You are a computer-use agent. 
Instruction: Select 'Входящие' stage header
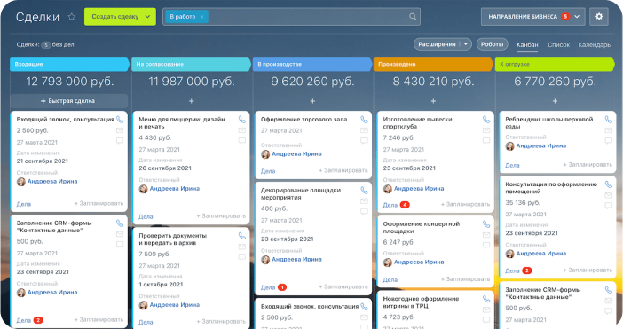point(69,64)
